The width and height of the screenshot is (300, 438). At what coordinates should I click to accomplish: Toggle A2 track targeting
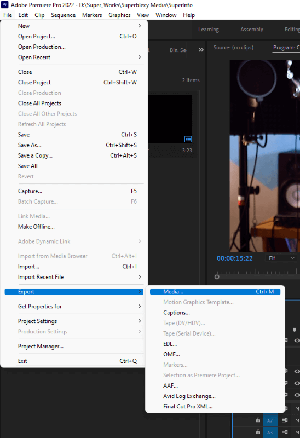click(x=270, y=420)
